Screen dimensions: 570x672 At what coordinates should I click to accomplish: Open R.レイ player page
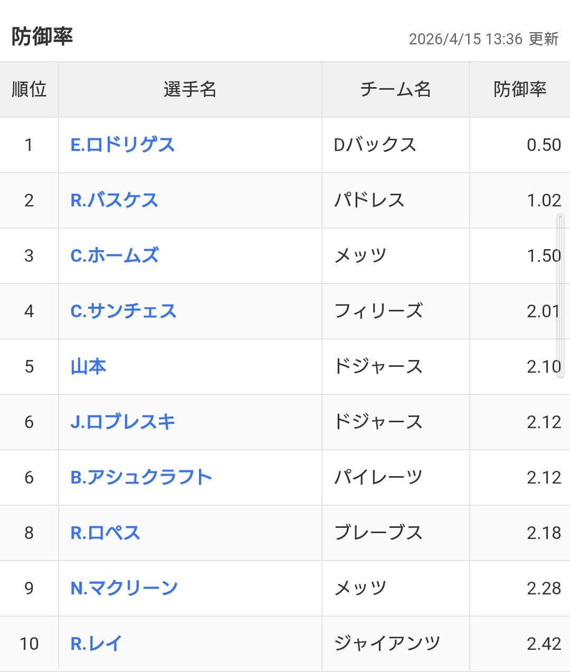point(96,643)
